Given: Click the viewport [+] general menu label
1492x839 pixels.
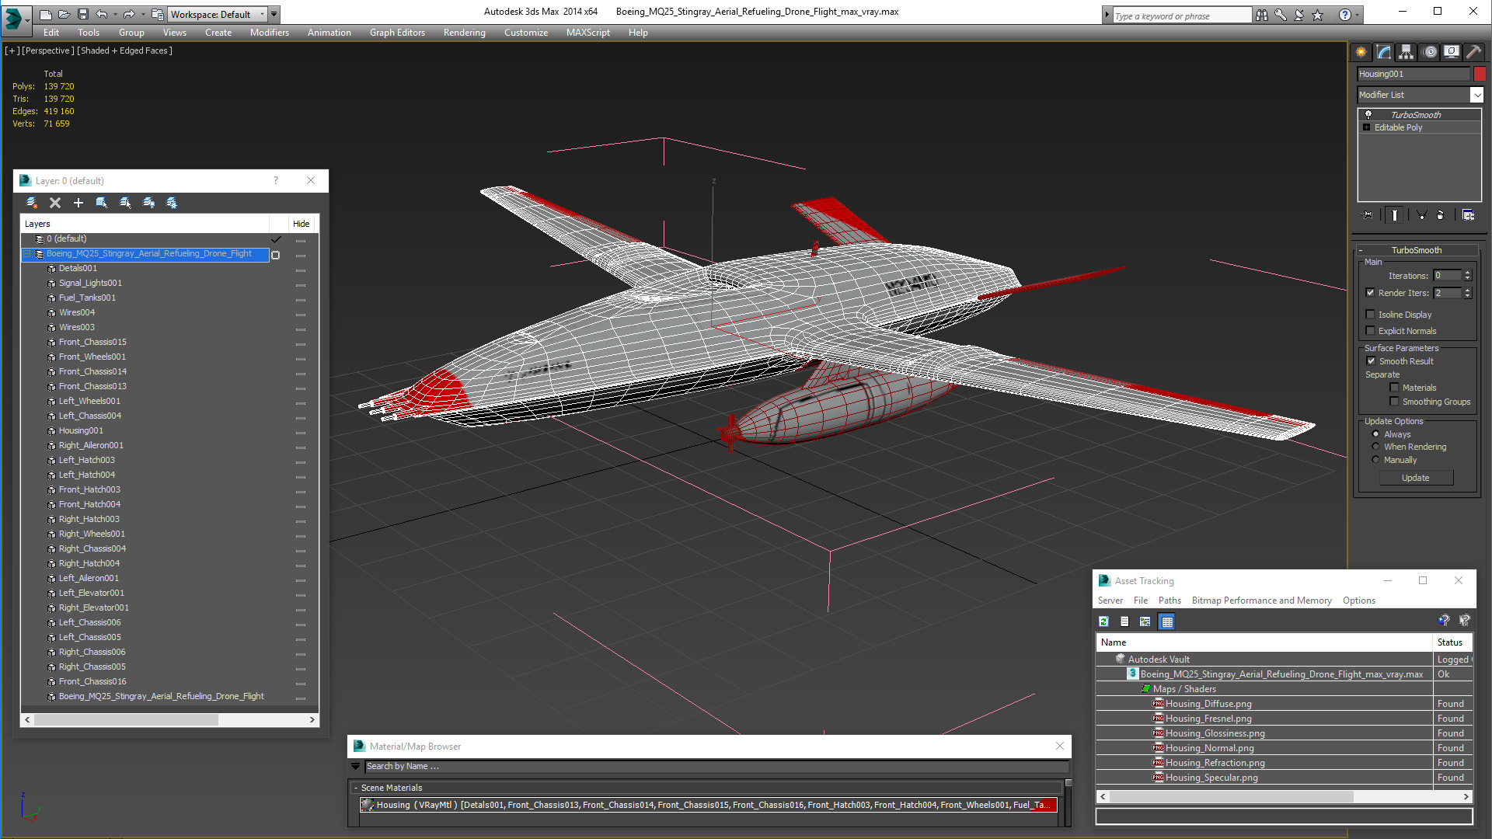Looking at the screenshot, I should [12, 50].
